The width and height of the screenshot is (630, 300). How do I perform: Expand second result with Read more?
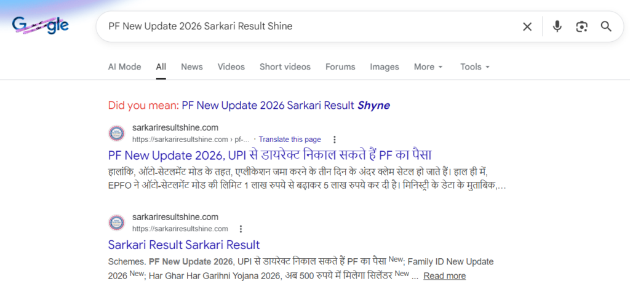point(444,276)
